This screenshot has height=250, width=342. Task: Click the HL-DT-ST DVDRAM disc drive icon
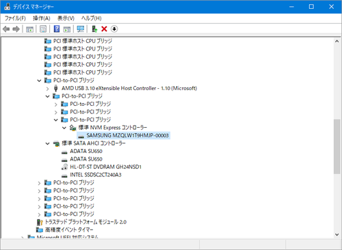pyautogui.click(x=64, y=167)
